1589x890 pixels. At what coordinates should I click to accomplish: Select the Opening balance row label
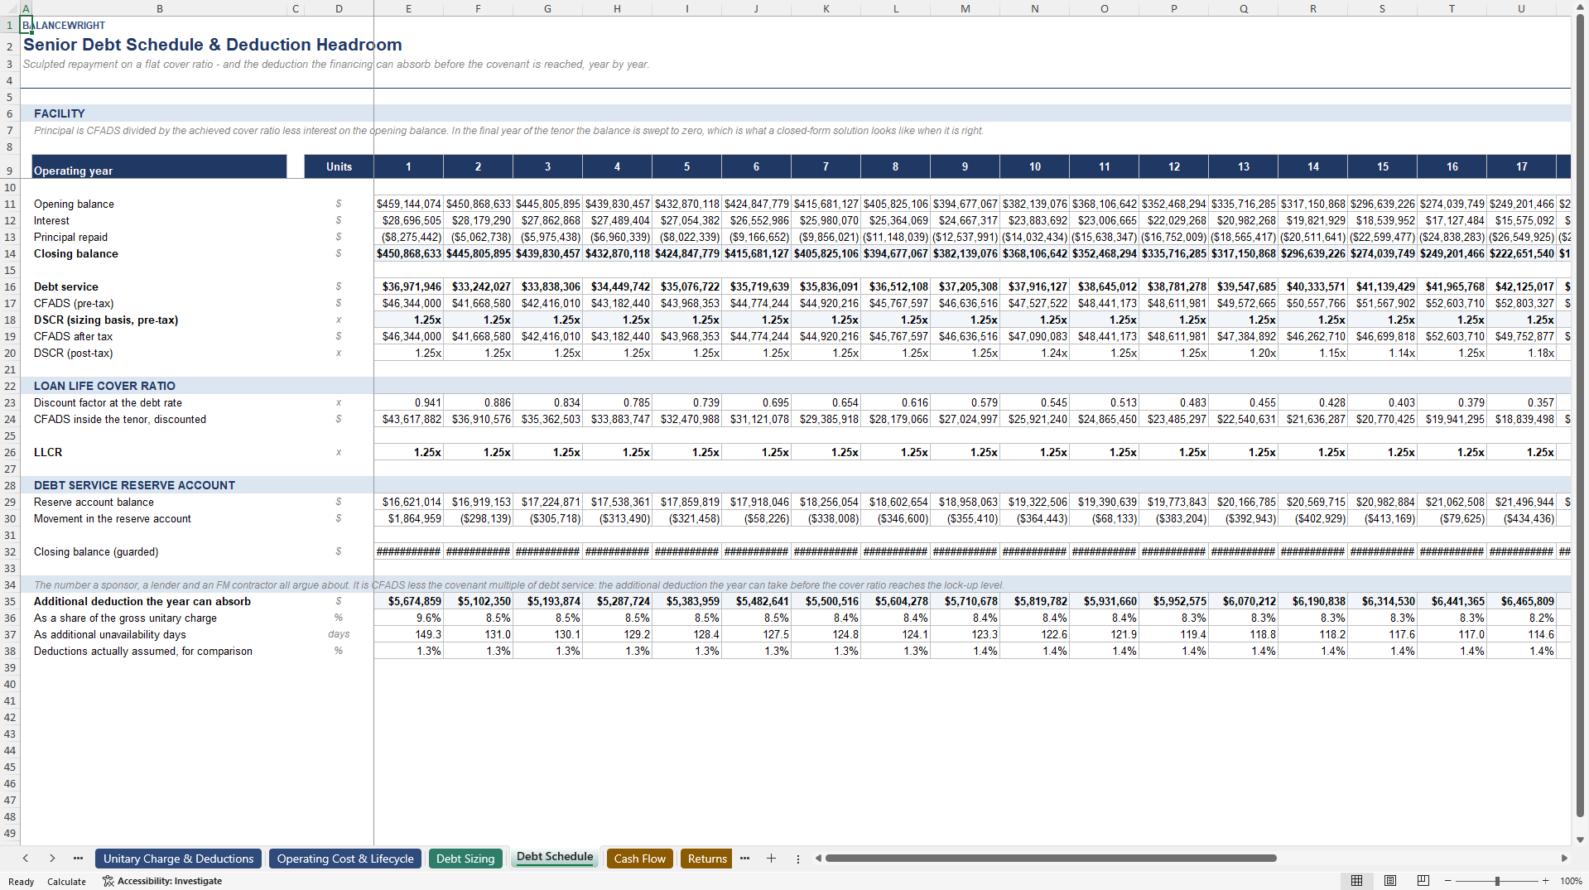pyautogui.click(x=74, y=204)
